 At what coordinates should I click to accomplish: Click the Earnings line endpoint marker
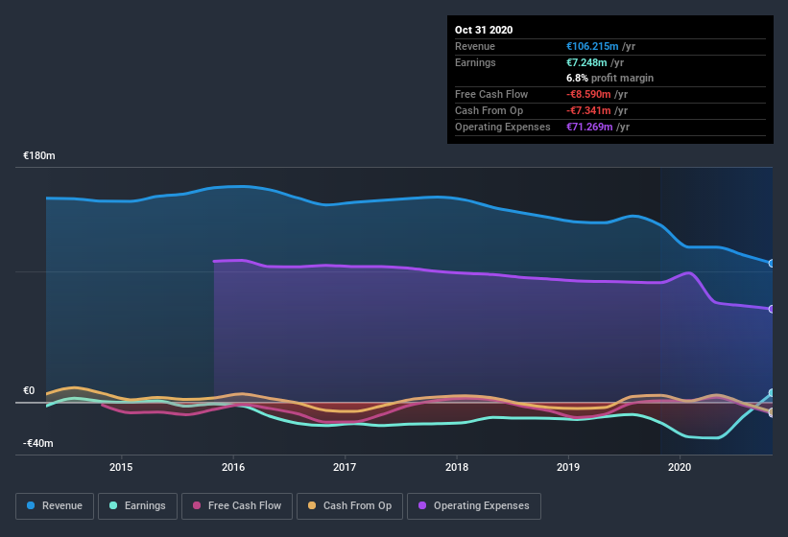[771, 393]
